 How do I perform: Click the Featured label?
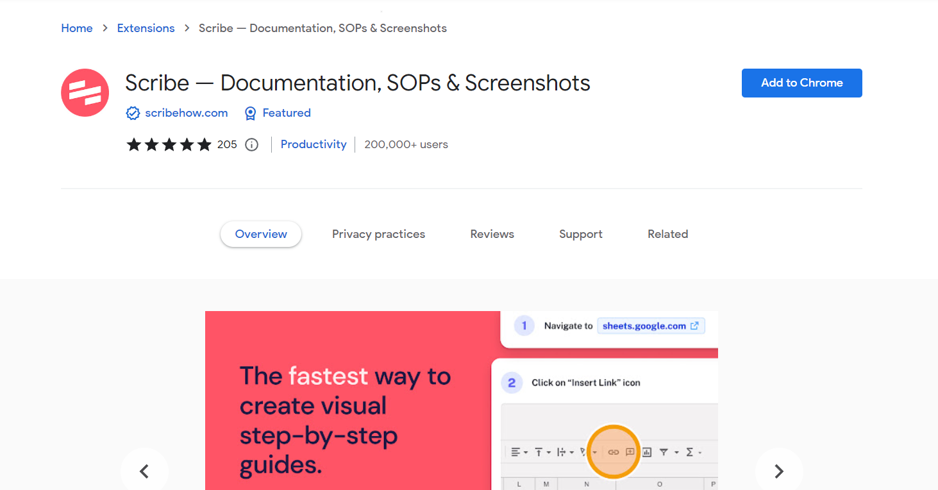click(x=287, y=113)
